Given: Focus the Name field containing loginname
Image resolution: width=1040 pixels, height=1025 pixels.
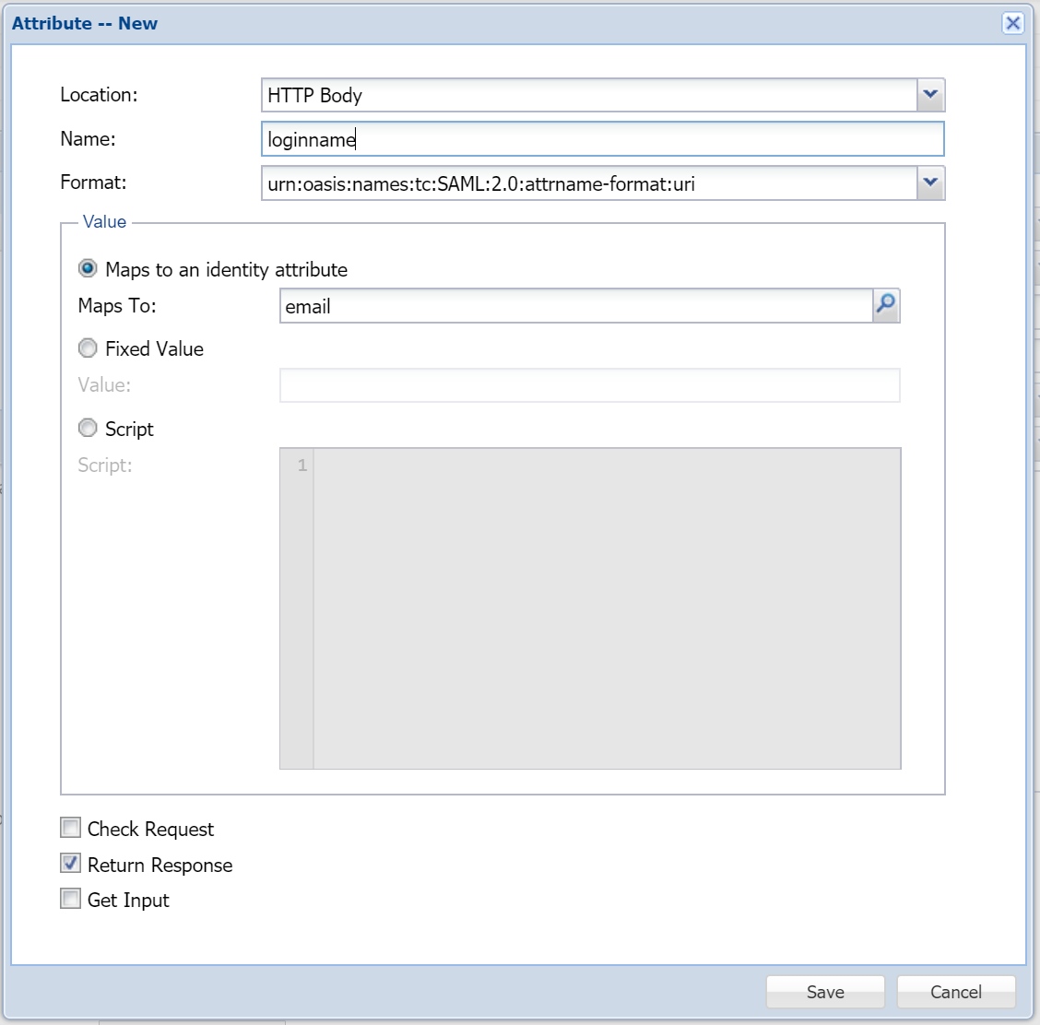Looking at the screenshot, I should pyautogui.click(x=602, y=139).
